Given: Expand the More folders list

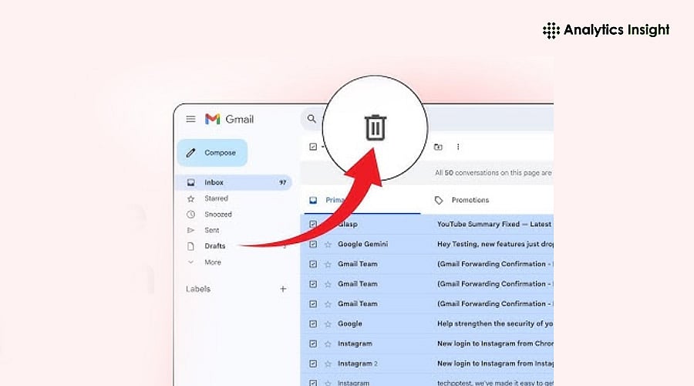Looking at the screenshot, I should pos(212,262).
